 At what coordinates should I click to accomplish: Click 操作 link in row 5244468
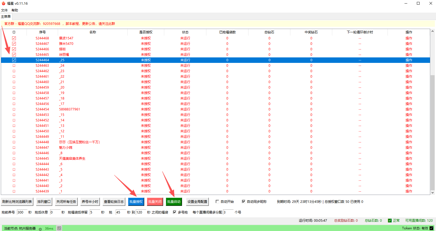click(x=409, y=38)
